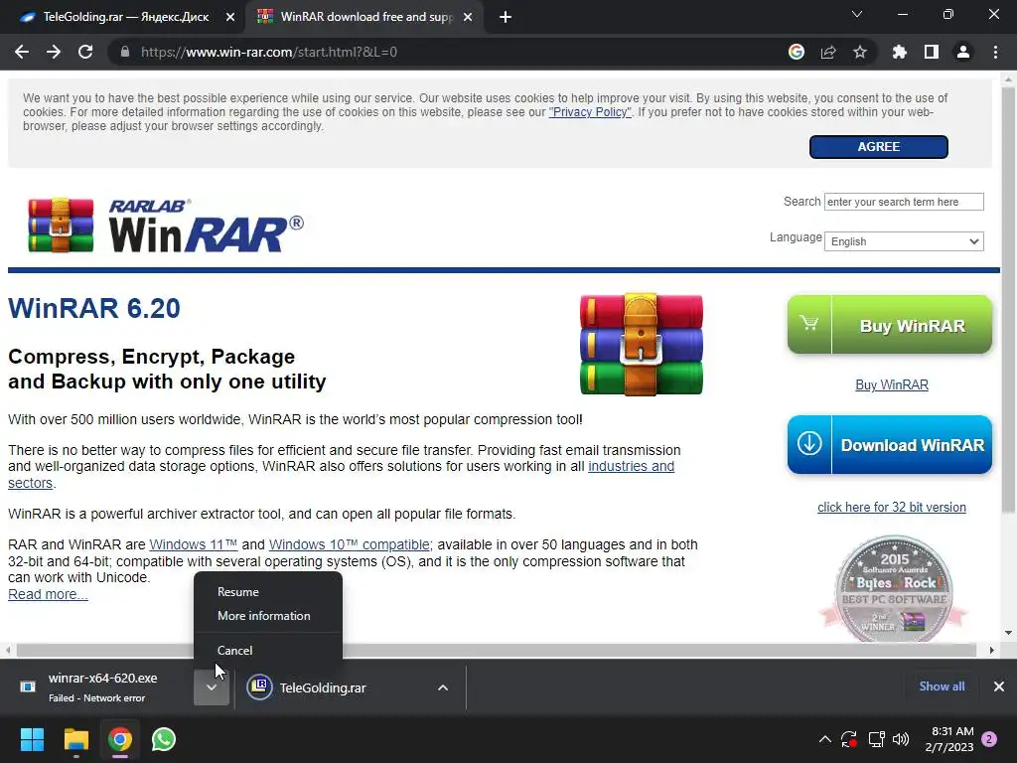Click the vertical page scrollbar

pyautogui.click(x=1008, y=300)
